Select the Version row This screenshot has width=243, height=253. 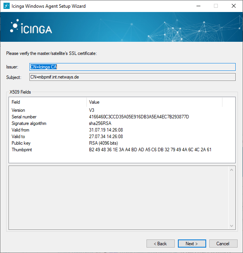18,110
